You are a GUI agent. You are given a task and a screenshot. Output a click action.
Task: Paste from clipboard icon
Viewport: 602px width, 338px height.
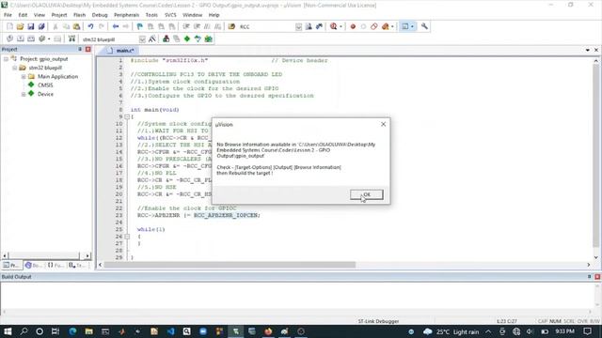click(77, 26)
